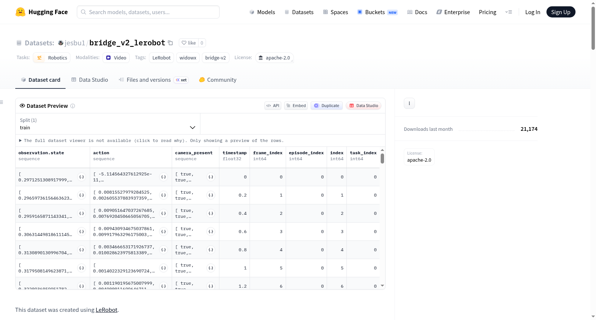Open Models in top navigation
596x320 pixels.
[x=262, y=12]
